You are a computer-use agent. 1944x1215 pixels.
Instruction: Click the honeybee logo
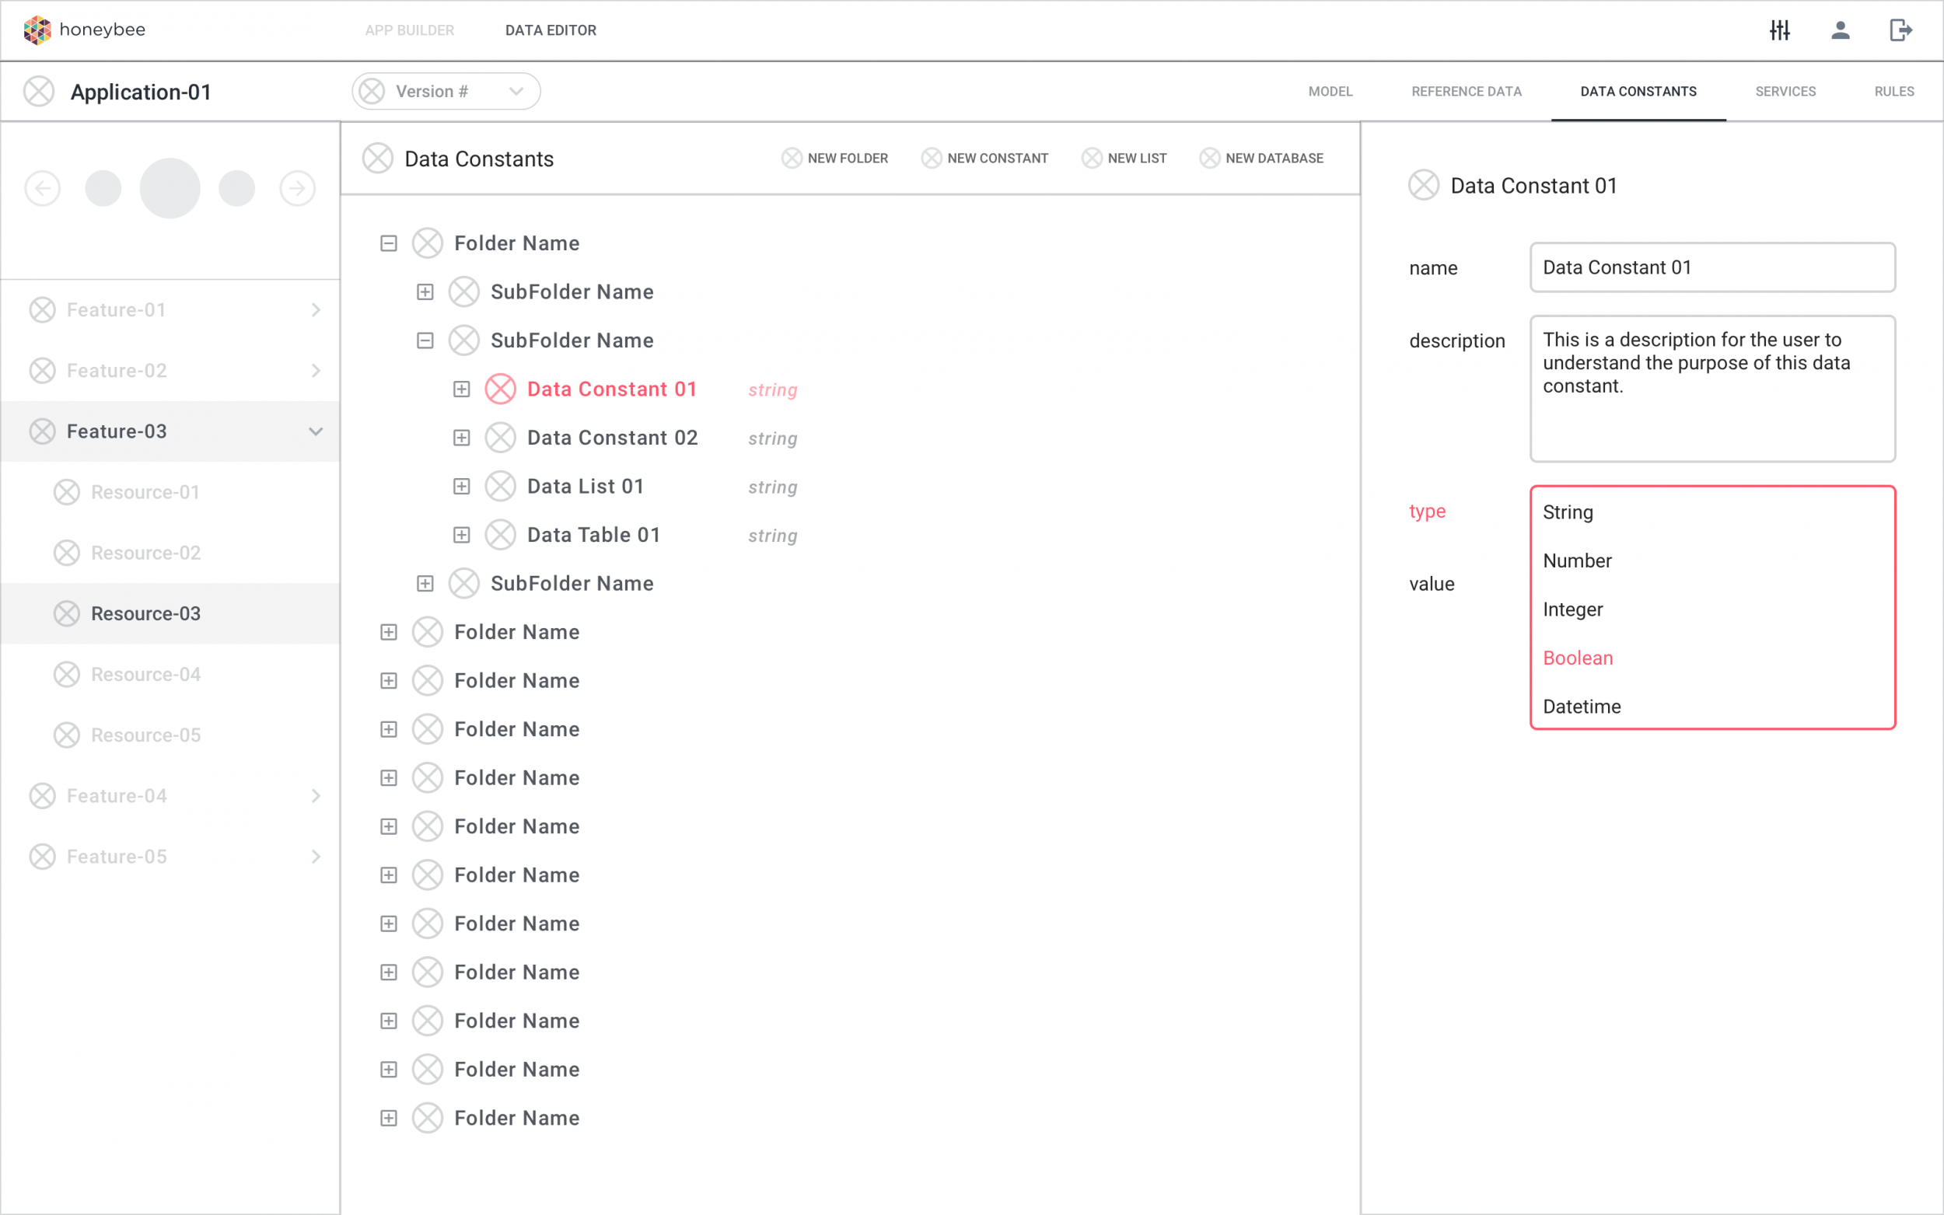(85, 30)
